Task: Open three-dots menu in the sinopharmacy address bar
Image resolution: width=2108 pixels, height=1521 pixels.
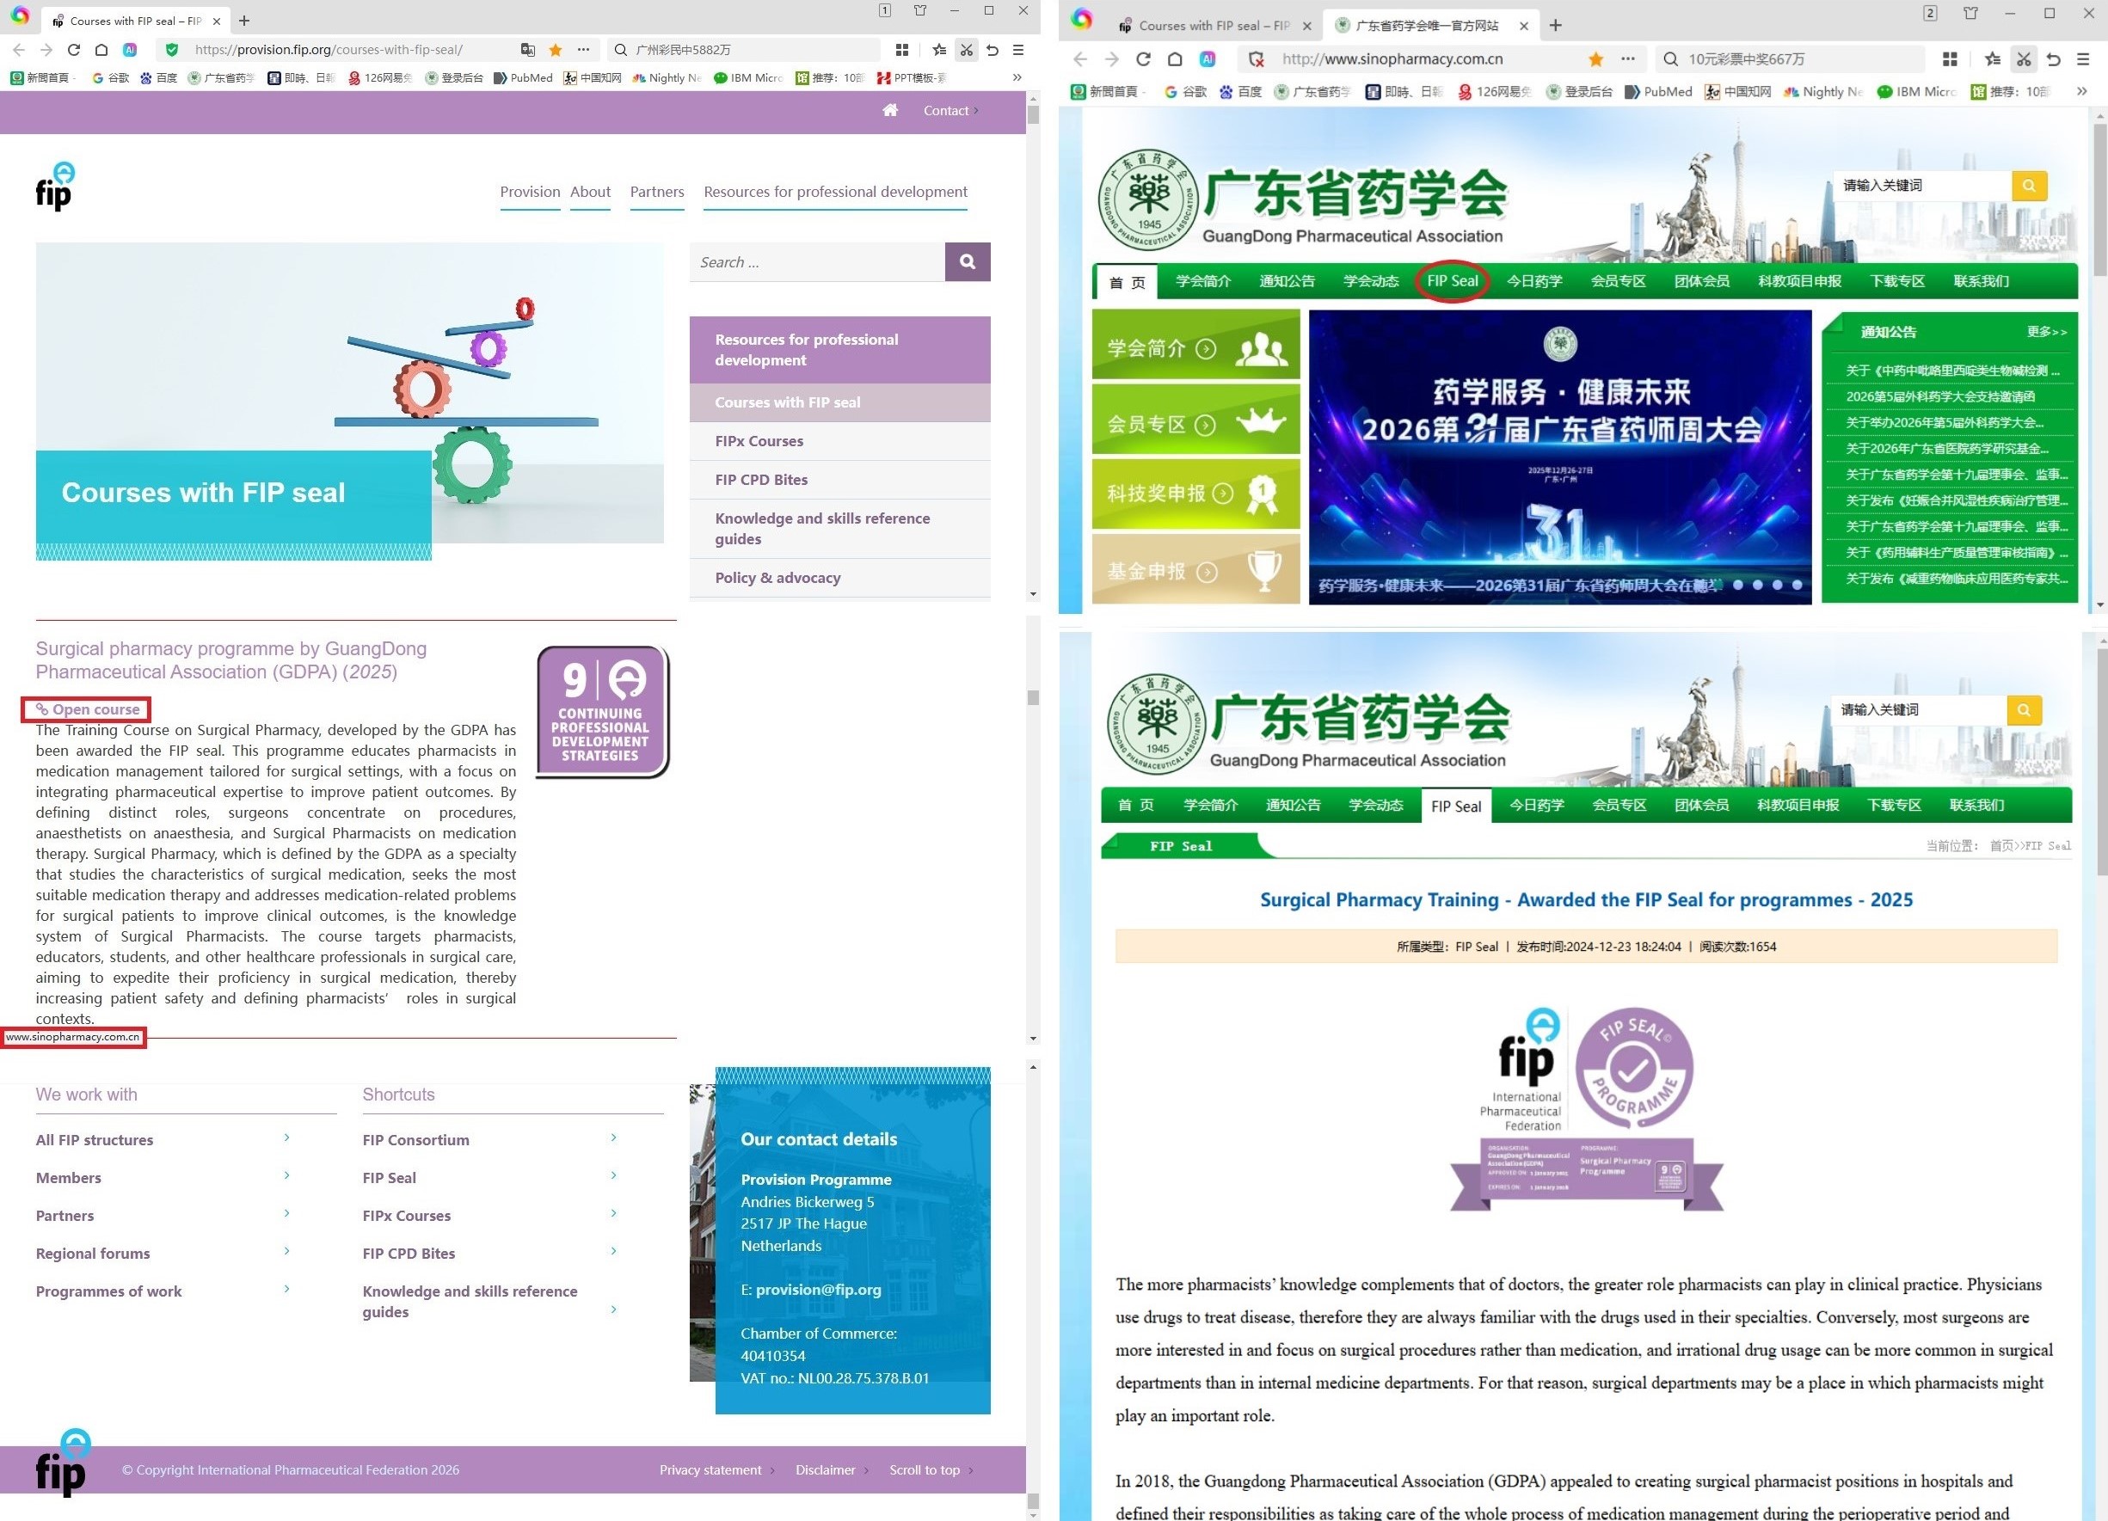Action: [x=1627, y=59]
